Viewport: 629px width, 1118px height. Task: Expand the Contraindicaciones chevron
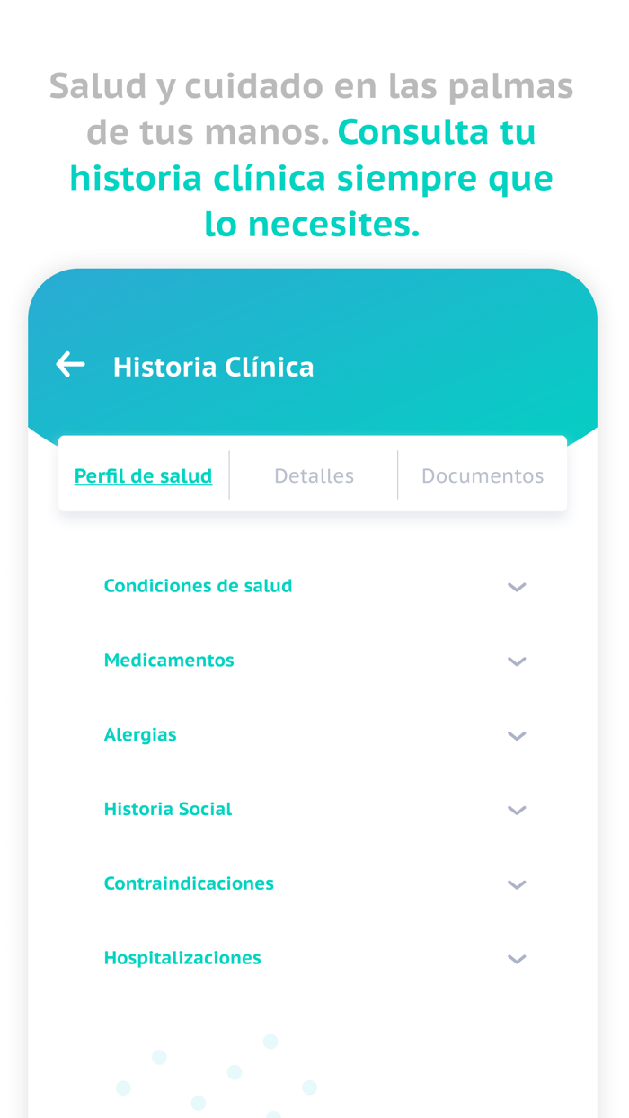517,884
